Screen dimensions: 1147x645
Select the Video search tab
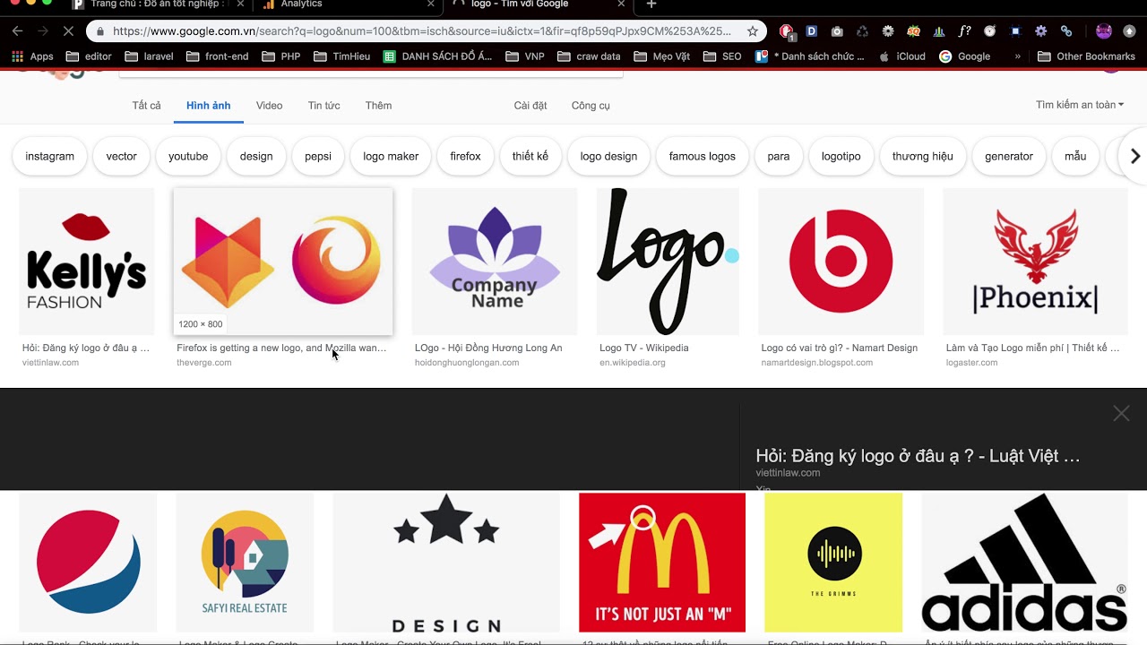(x=269, y=106)
